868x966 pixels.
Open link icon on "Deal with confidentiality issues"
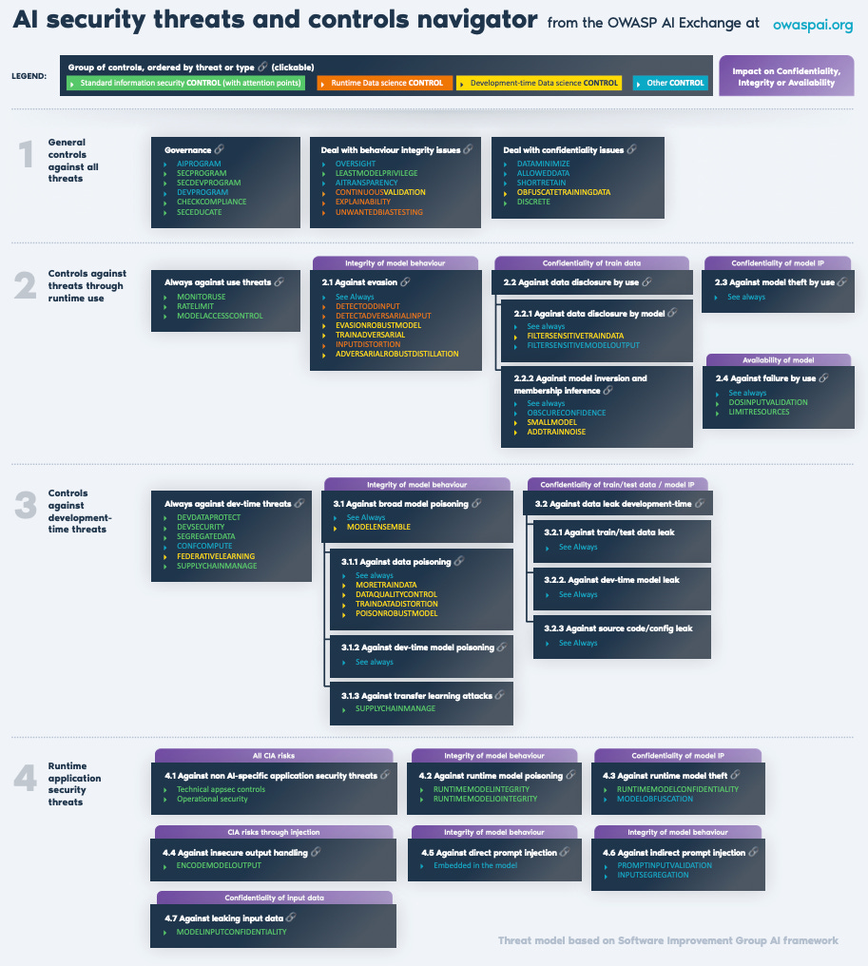pos(633,149)
